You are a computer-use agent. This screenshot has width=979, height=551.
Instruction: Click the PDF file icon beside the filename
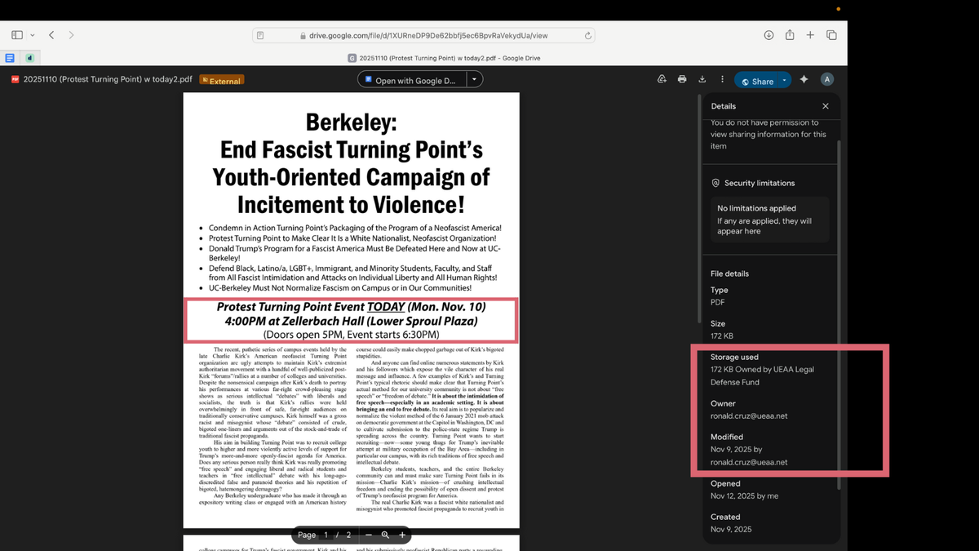pos(15,79)
